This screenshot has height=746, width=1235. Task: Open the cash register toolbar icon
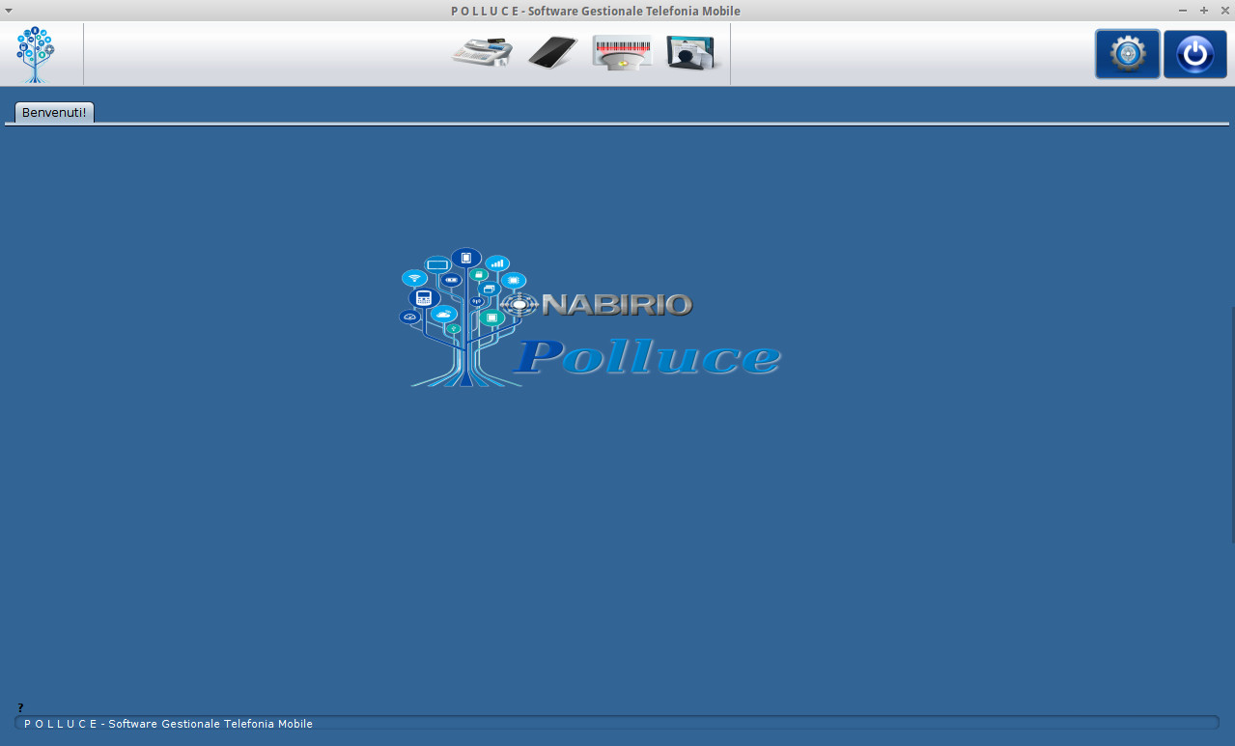coord(482,51)
